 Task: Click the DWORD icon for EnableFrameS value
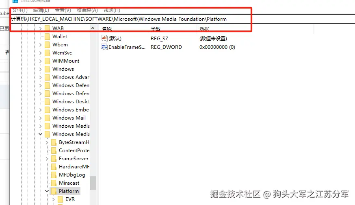tap(104, 47)
